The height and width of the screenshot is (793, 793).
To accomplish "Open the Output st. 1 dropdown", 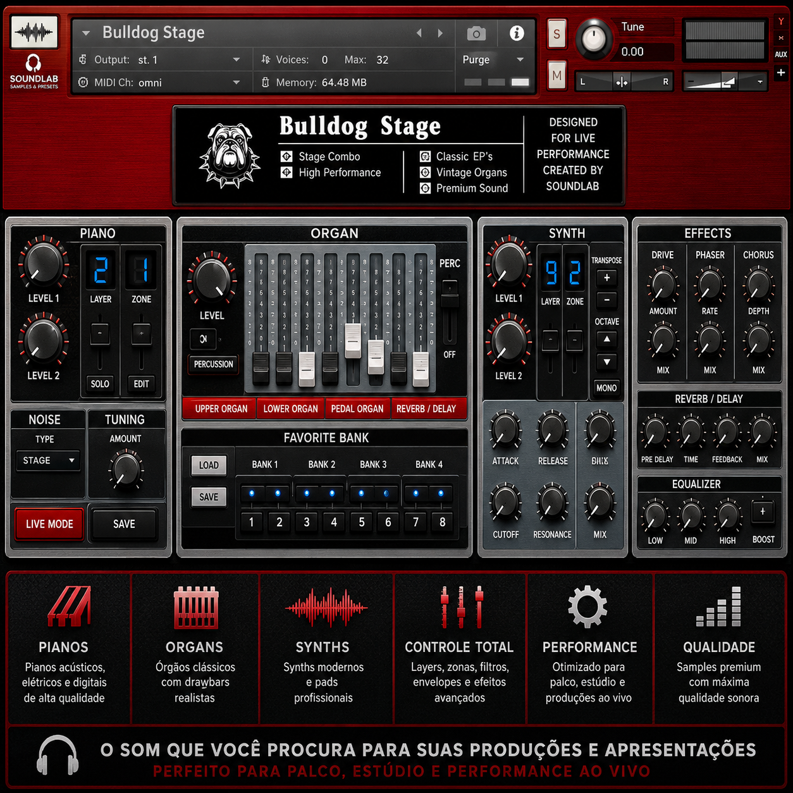I will (236, 59).
